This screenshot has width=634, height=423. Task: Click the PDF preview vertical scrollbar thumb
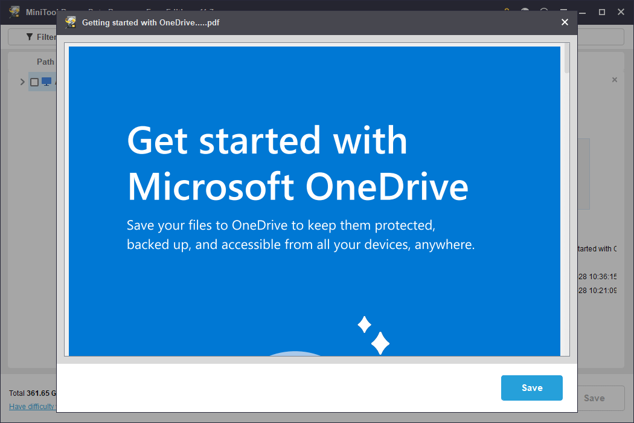(567, 58)
